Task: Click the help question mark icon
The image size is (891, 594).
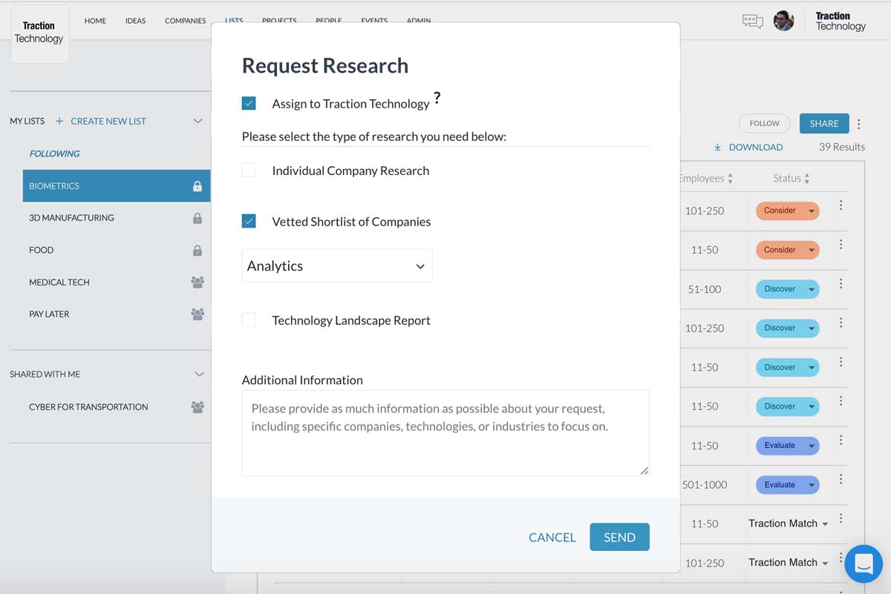Action: click(x=437, y=98)
